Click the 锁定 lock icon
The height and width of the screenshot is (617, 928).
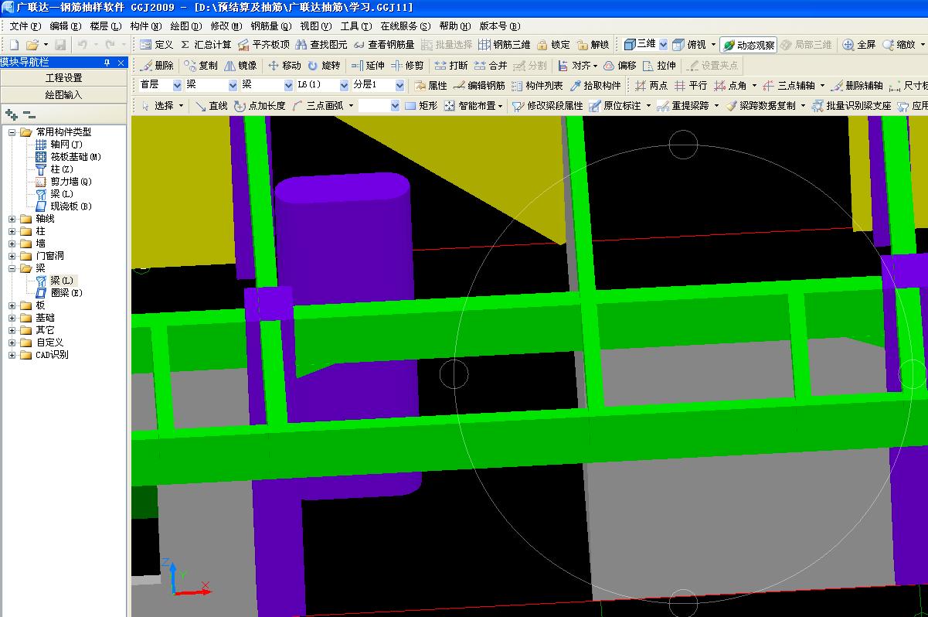pos(542,45)
